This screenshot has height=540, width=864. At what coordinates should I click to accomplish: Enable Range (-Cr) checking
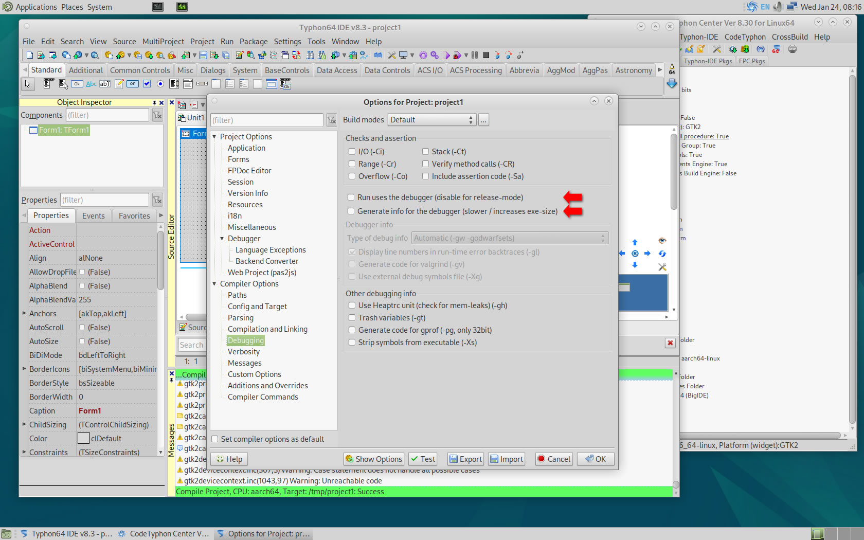point(352,164)
